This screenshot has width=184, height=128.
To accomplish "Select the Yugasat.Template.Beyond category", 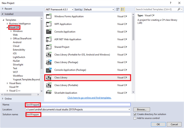I will tap(26, 80).
